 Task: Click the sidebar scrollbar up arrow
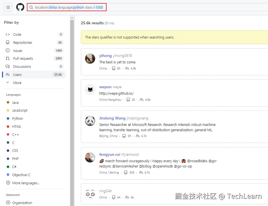click(72, 18)
